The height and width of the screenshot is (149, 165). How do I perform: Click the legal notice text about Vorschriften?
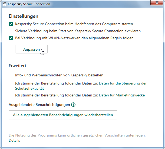click(x=77, y=135)
